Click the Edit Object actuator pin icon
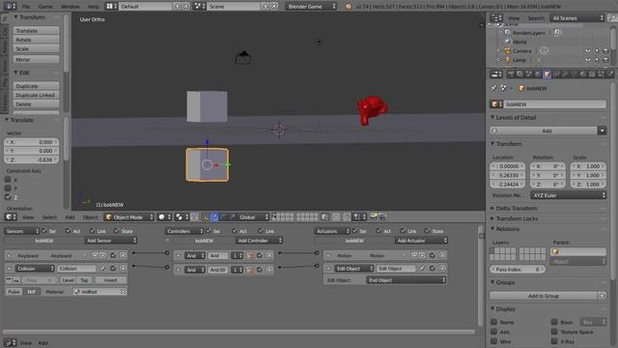The image size is (618, 348). click(x=422, y=269)
